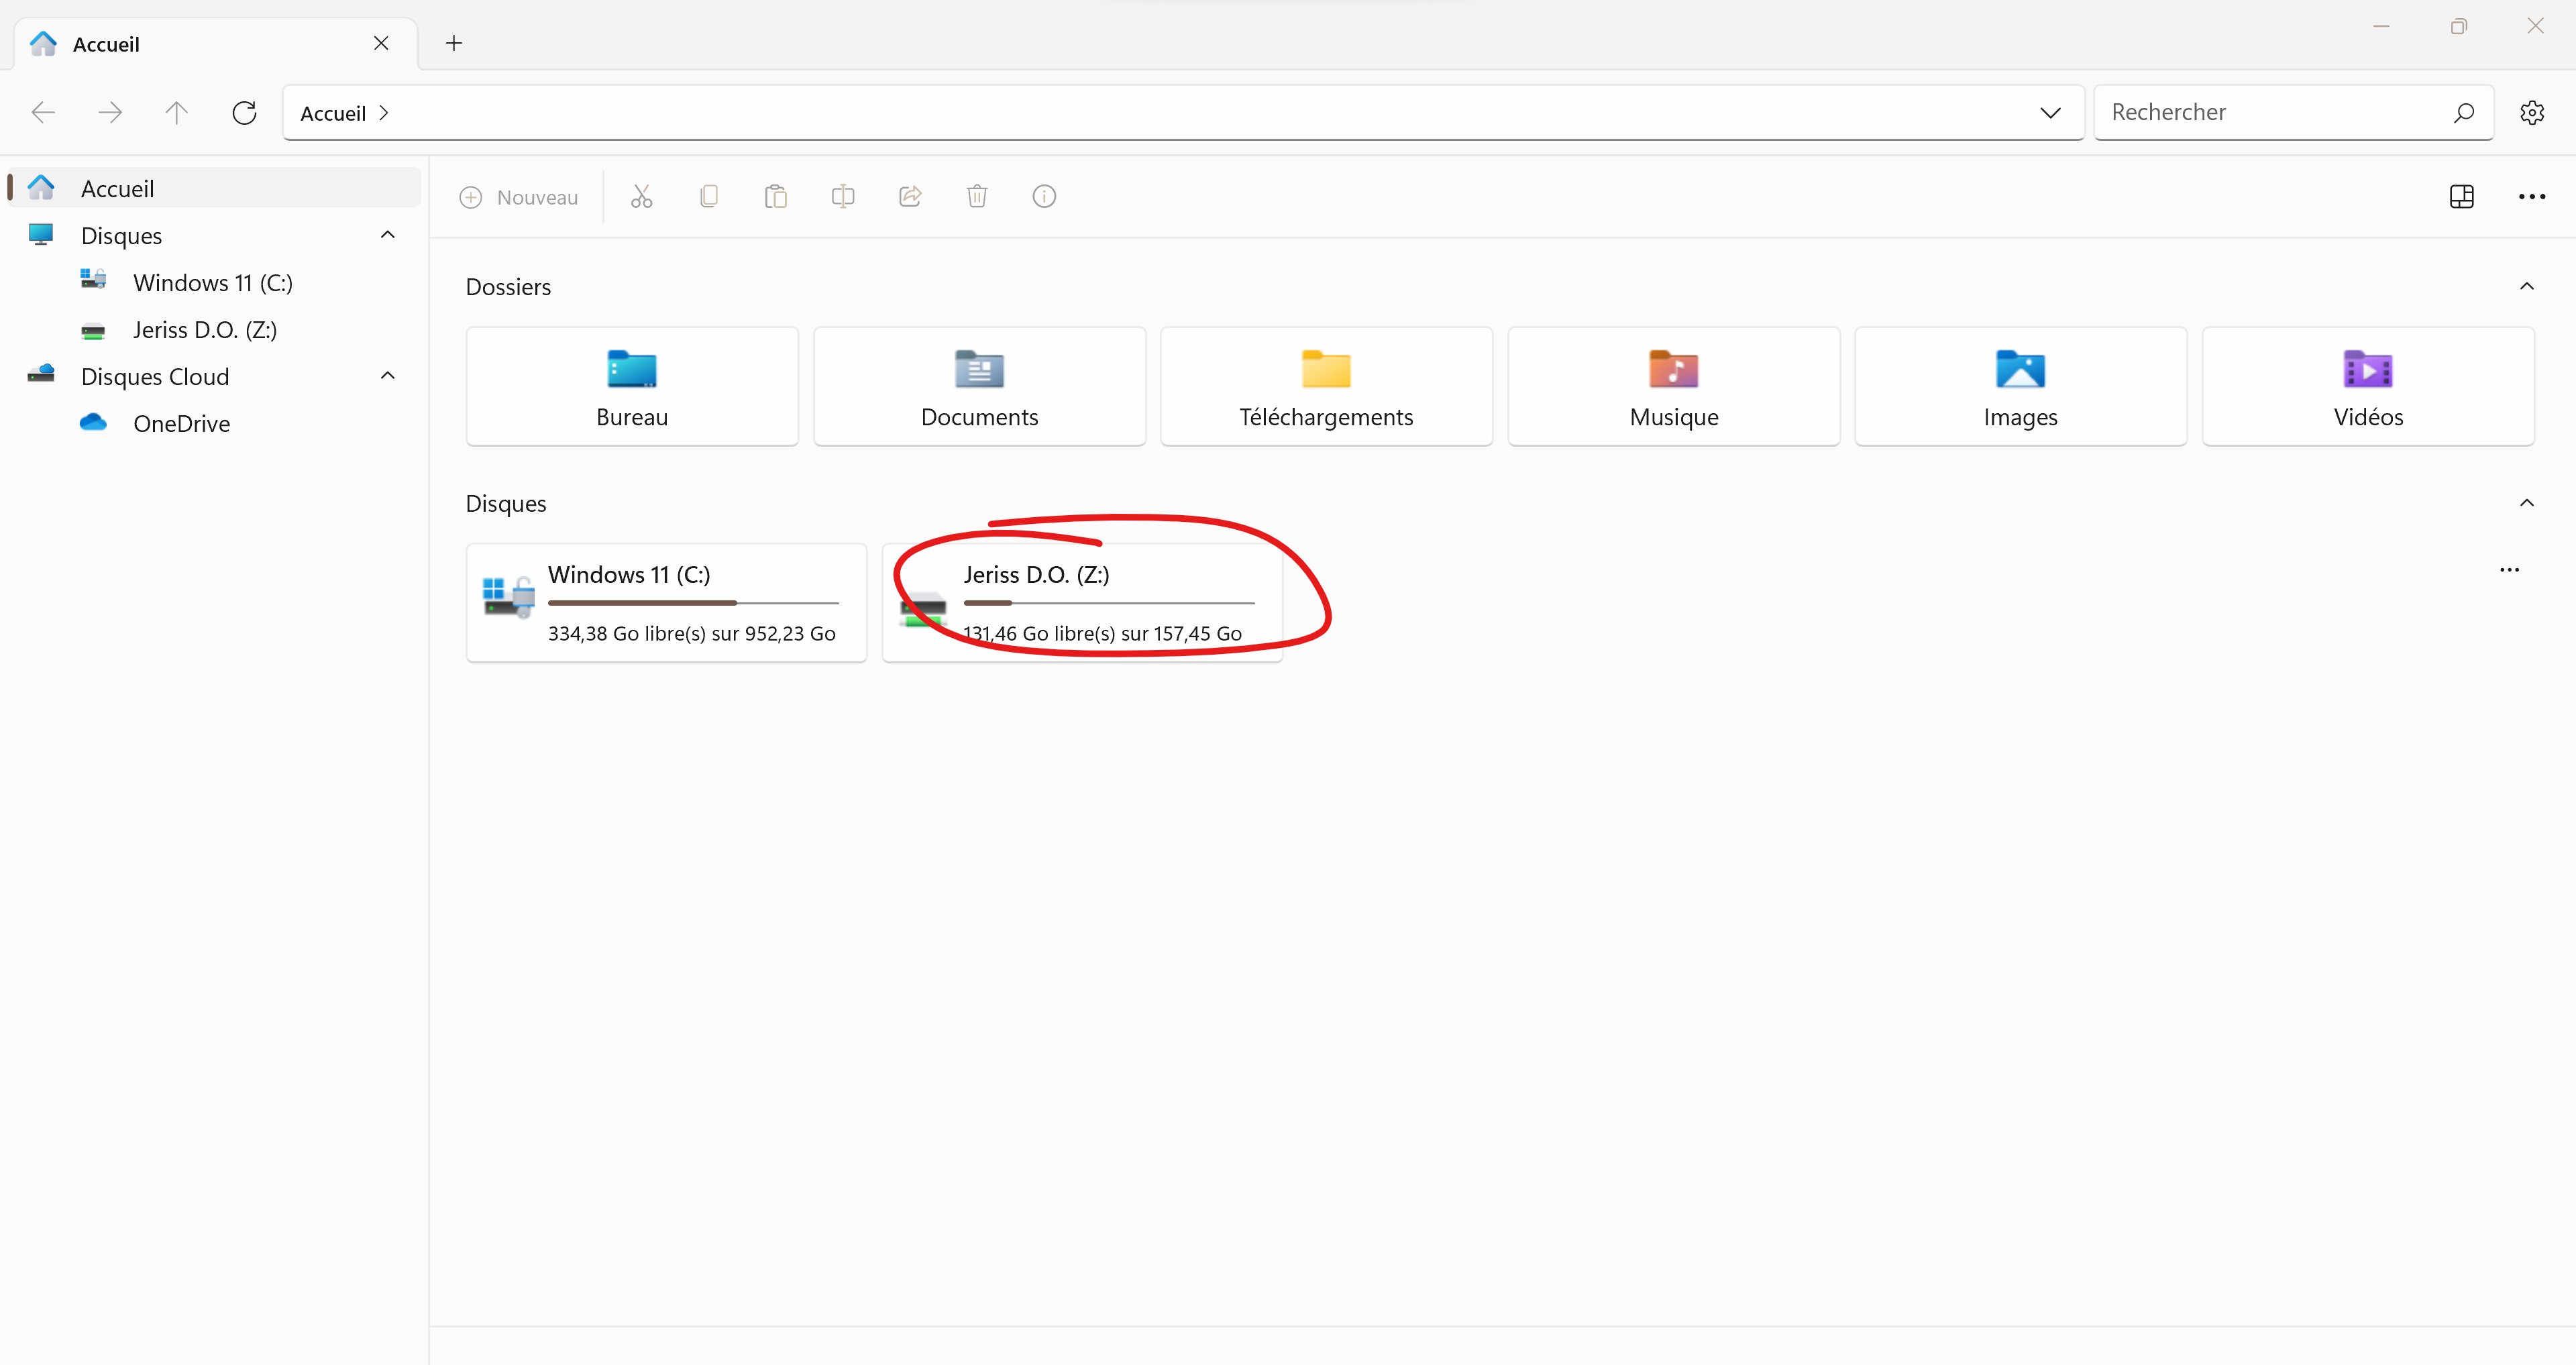The width and height of the screenshot is (2576, 1365).
Task: Open the address bar history dropdown
Action: pos(2050,112)
